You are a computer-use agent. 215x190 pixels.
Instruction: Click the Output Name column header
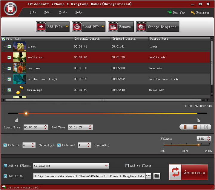click(x=179, y=39)
